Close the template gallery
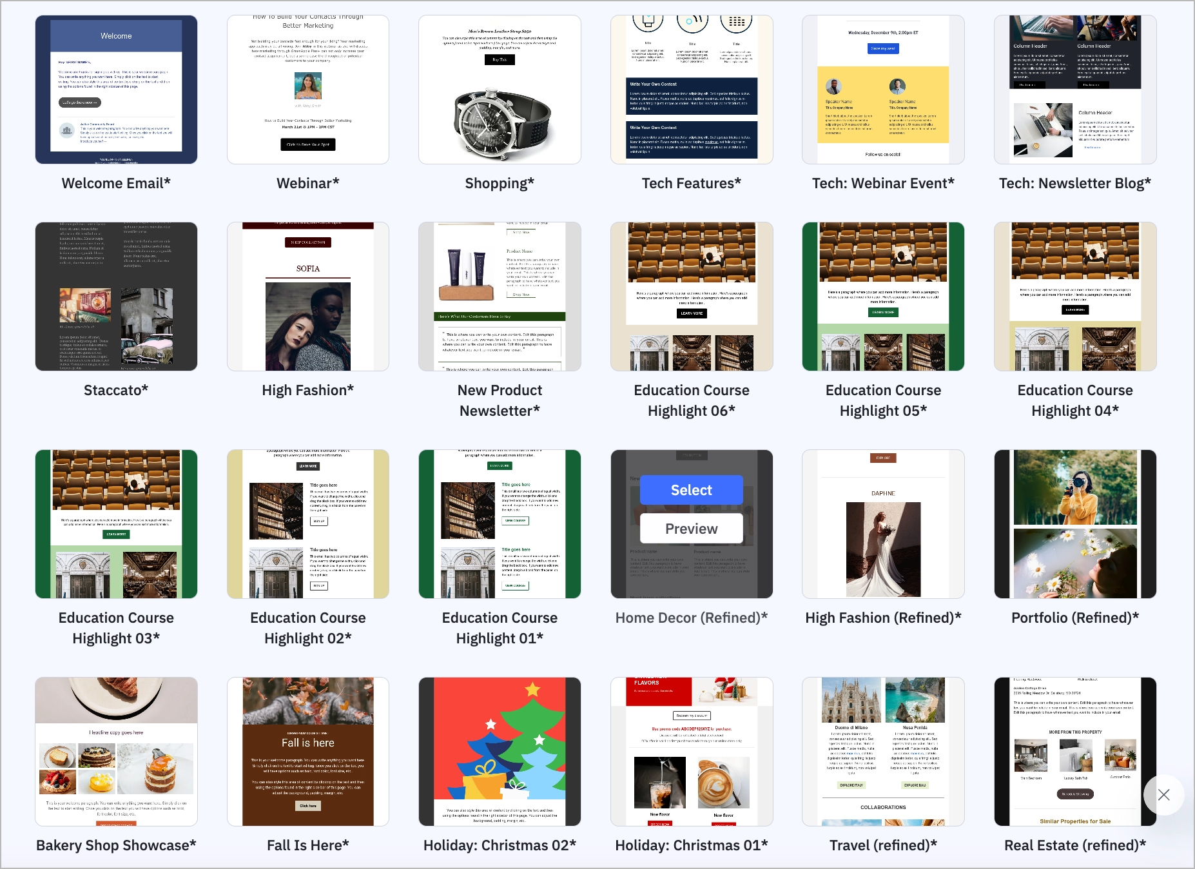The height and width of the screenshot is (869, 1195). 1163,795
